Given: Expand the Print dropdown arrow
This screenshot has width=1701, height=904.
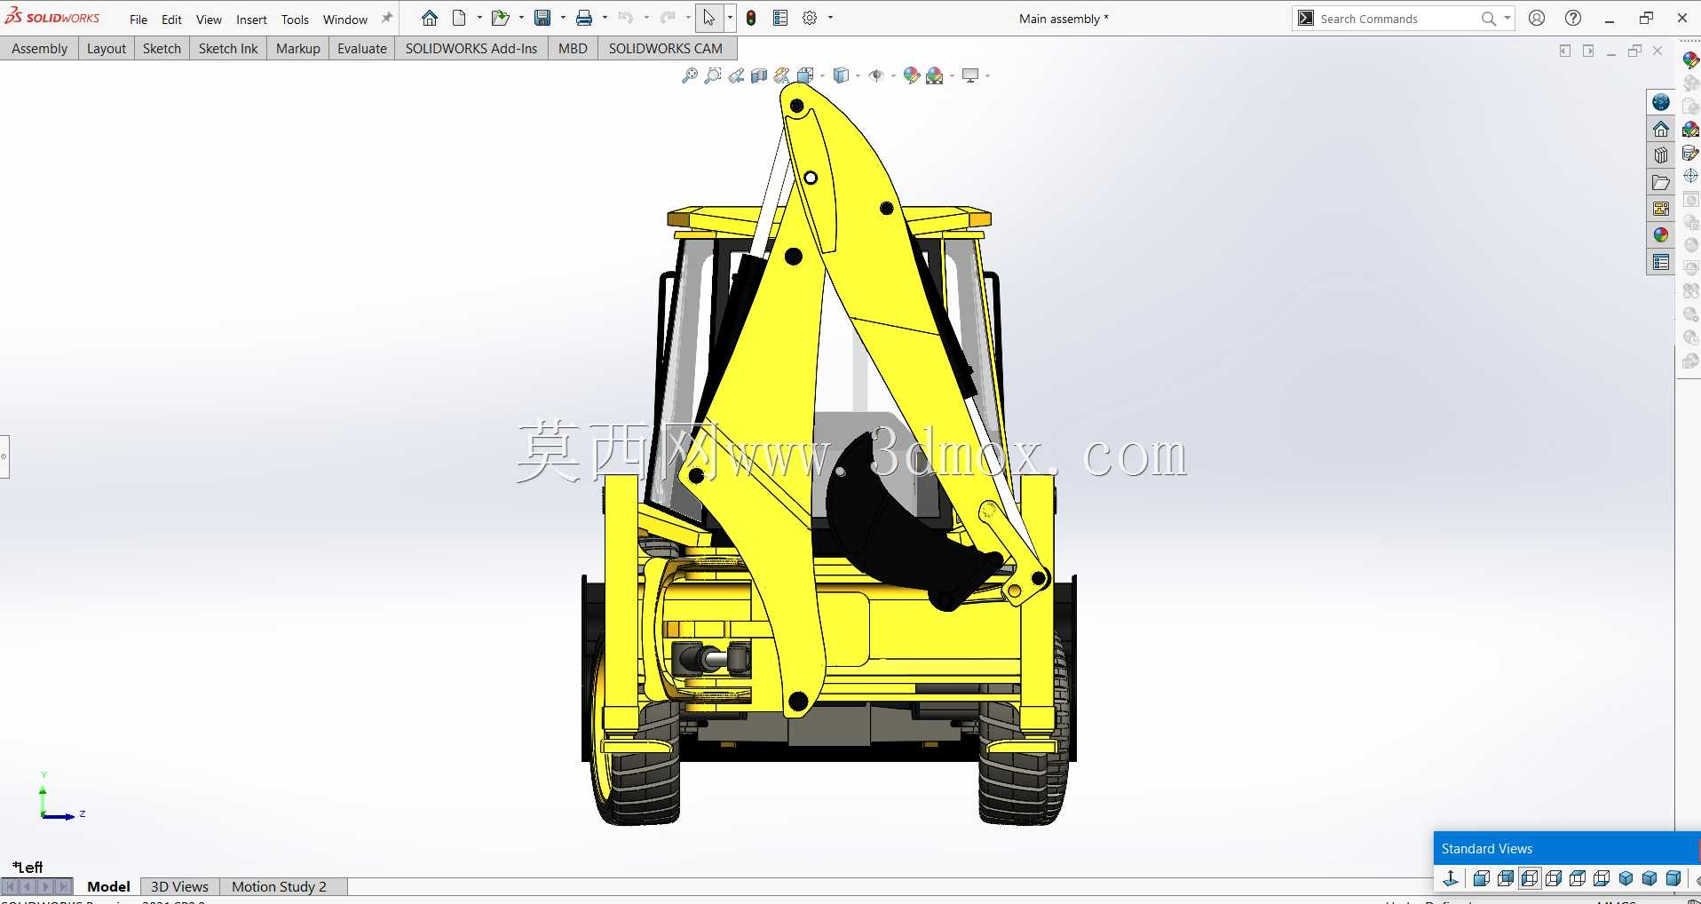Looking at the screenshot, I should point(605,18).
